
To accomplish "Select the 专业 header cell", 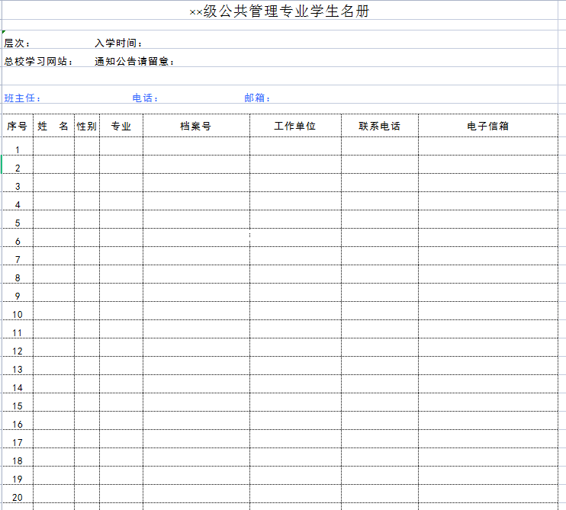I will pyautogui.click(x=121, y=127).
